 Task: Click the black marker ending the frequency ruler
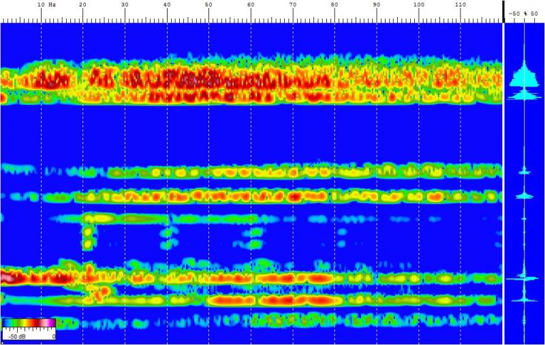tap(503, 12)
